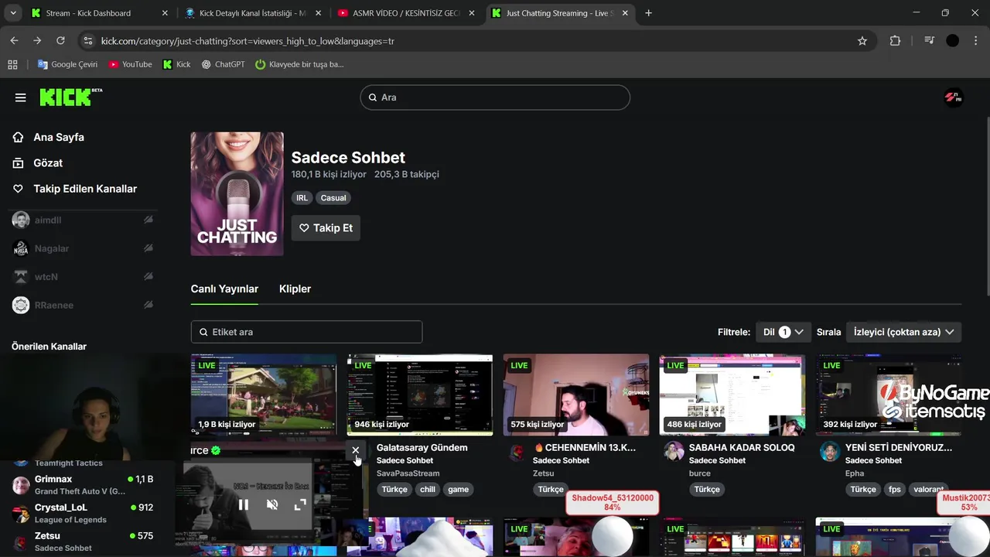This screenshot has height=557, width=990.
Task: Open browser extensions puzzle icon
Action: tap(895, 41)
